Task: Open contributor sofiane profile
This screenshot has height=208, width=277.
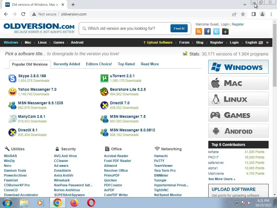Action: [213, 152]
